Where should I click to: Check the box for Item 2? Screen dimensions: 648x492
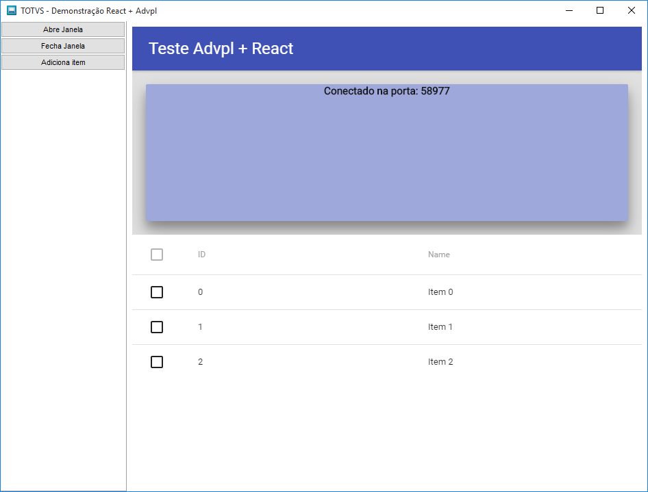[157, 361]
